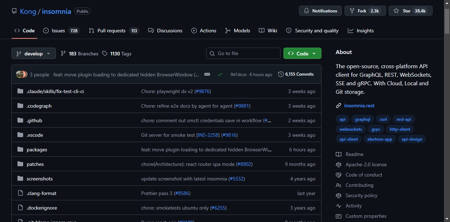Click the folder icon for .github

[20, 120]
